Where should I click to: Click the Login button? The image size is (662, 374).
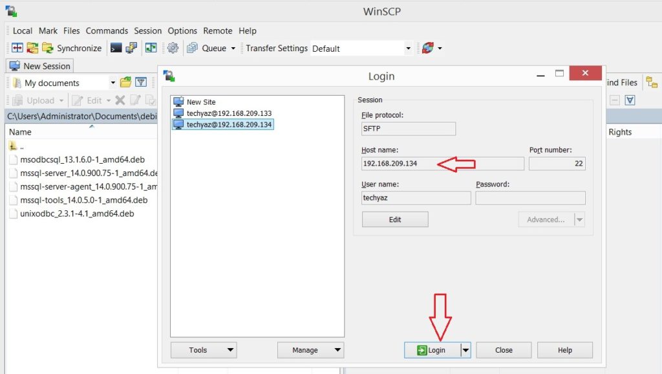coord(432,350)
